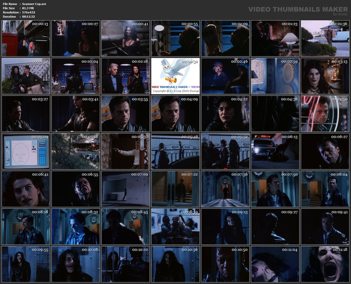The height and width of the screenshot is (284, 351).
Task: Choose the street scene frame at 00:01:36
Action: (x=325, y=38)
